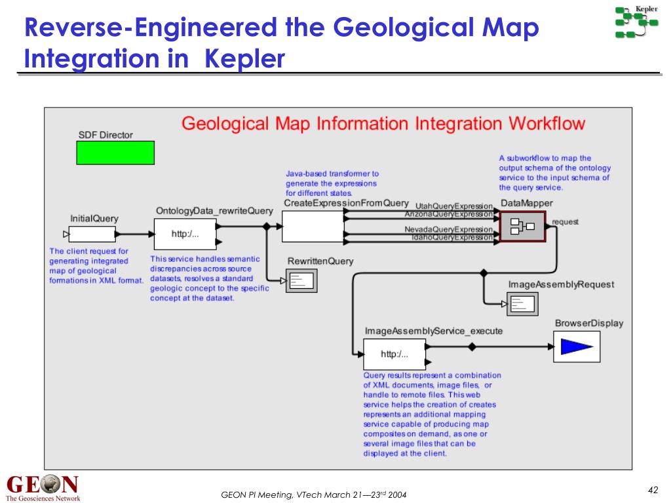Click the workflow title 'Geological Map Information Integration Workflow'
This screenshot has width=671, height=503.
pyautogui.click(x=383, y=124)
